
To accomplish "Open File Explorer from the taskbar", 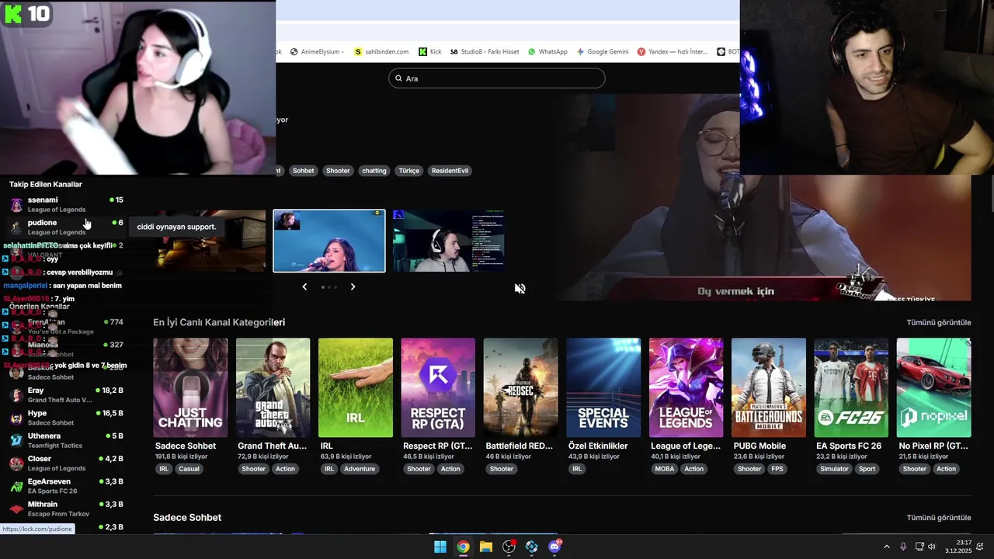I will 486,547.
